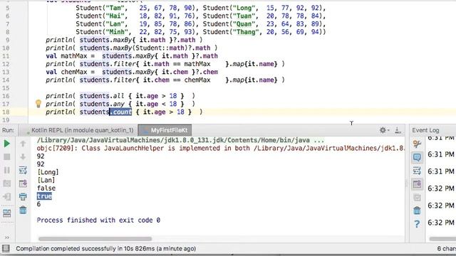
Task: Toggle soft-wrap in Run console
Action: click(x=23, y=171)
